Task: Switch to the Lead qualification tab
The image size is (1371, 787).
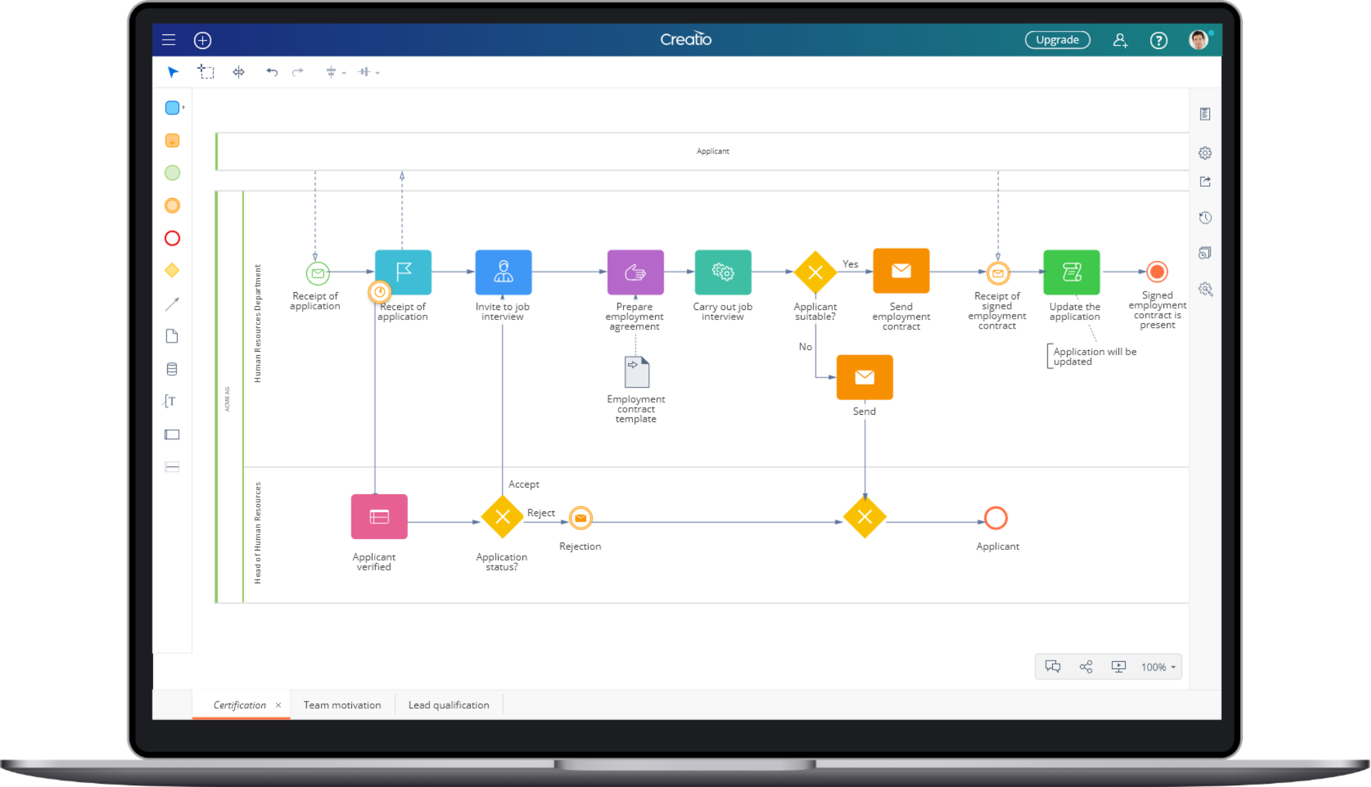Action: [448, 704]
